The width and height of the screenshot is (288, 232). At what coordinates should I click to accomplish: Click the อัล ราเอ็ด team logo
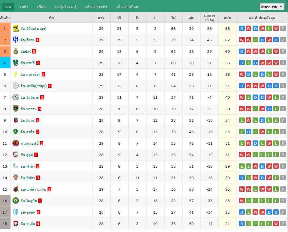[x=16, y=224]
